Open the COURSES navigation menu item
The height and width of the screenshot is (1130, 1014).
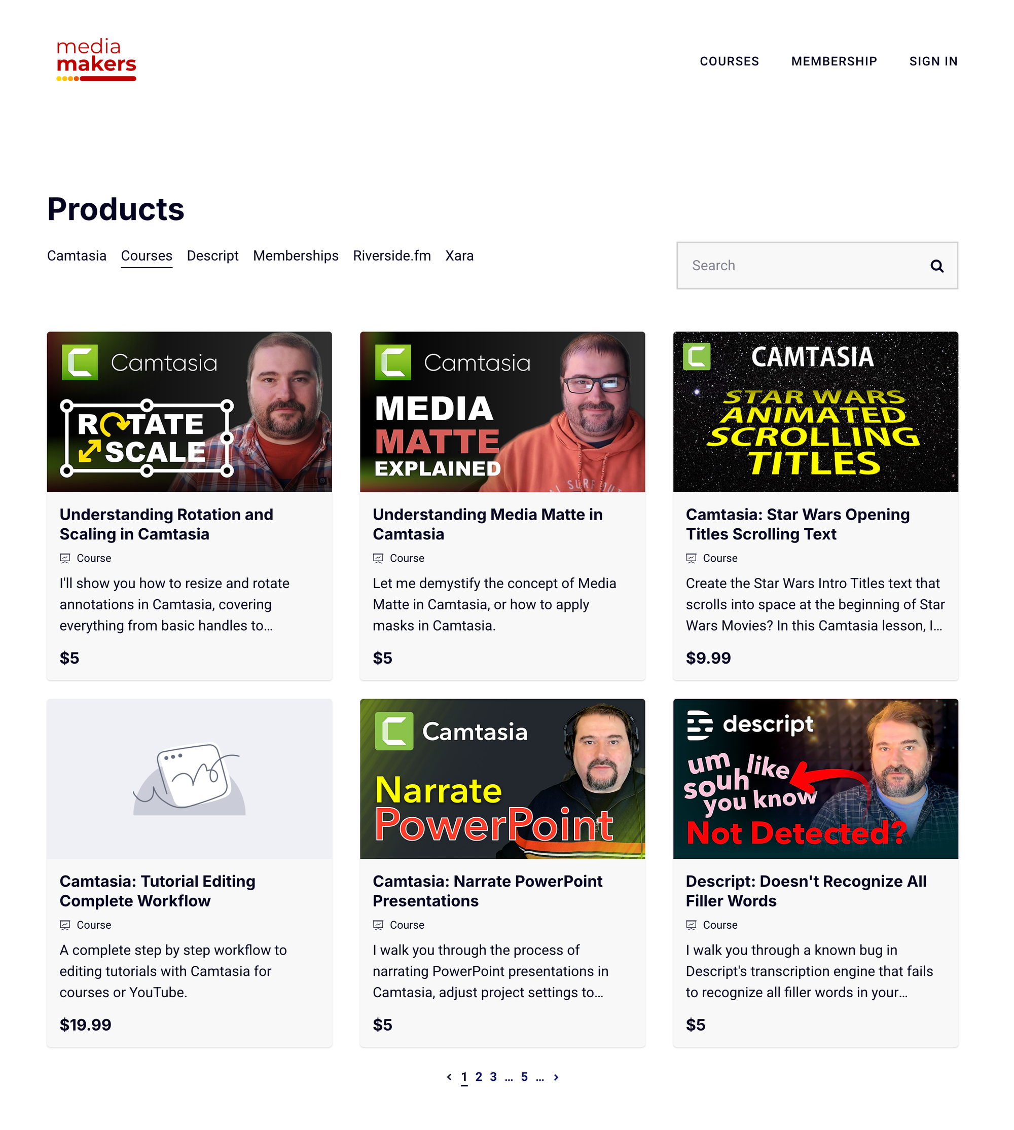(729, 61)
